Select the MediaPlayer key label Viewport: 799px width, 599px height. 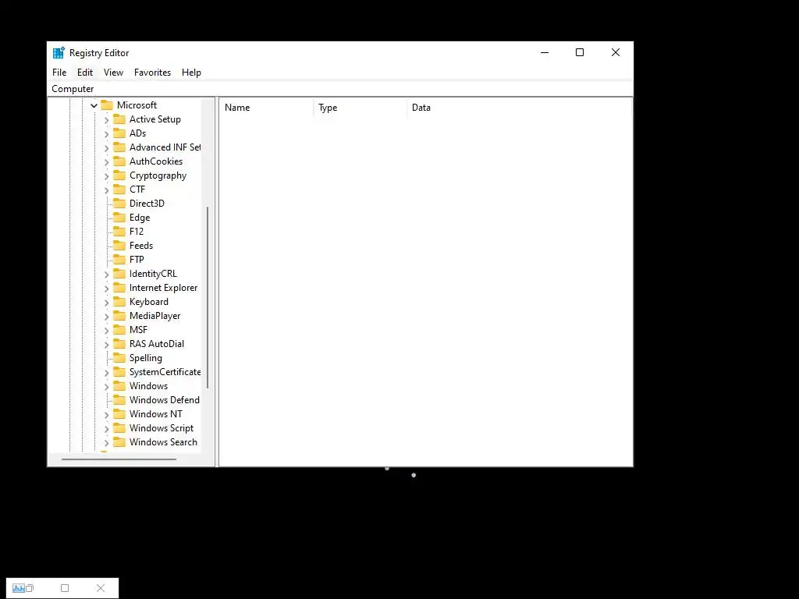coord(155,316)
